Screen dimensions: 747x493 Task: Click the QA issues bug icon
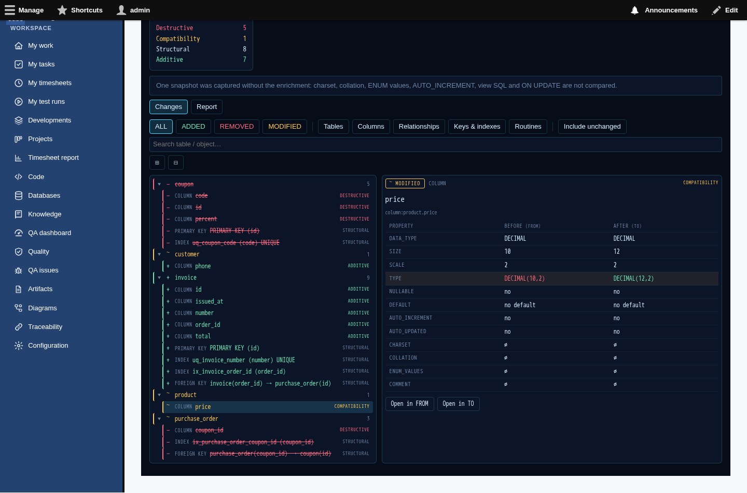(19, 270)
